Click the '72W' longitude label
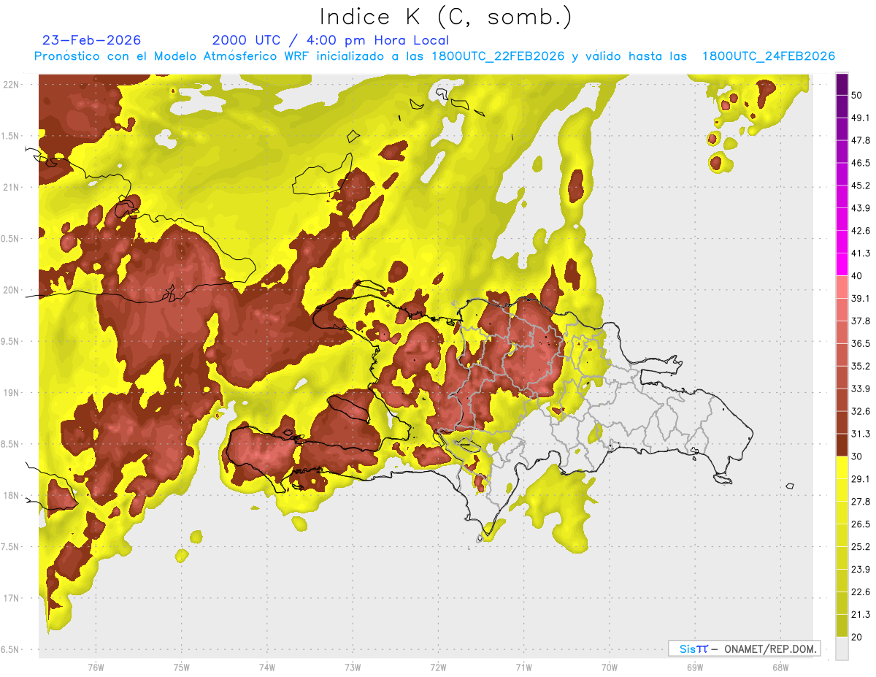Screen dimensions: 876x677 coord(438,667)
